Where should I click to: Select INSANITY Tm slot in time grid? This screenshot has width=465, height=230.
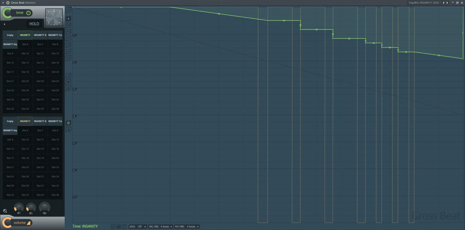[55, 35]
